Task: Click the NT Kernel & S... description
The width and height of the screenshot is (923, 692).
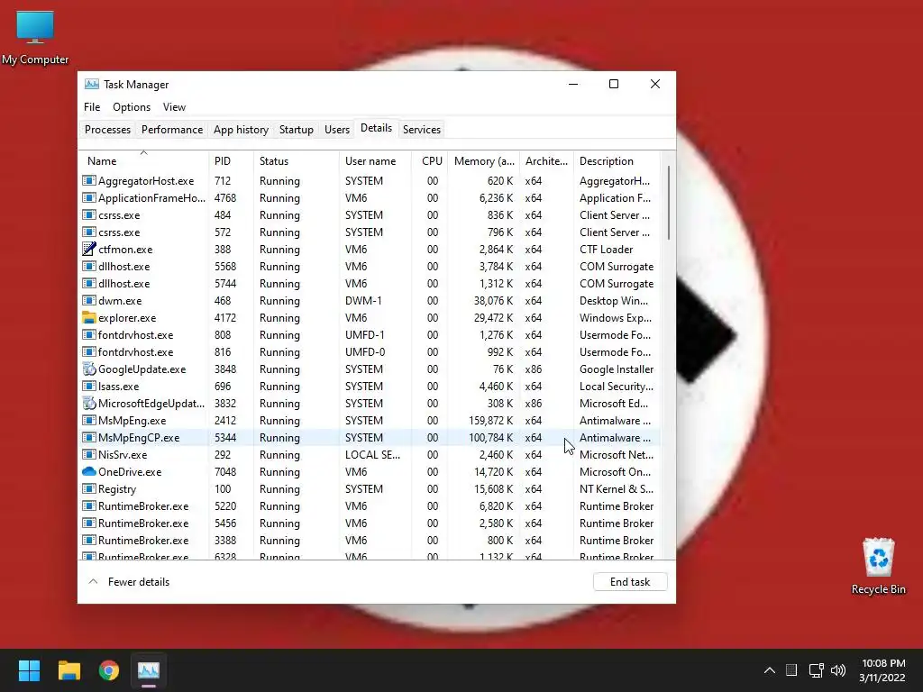Action: pos(617,488)
